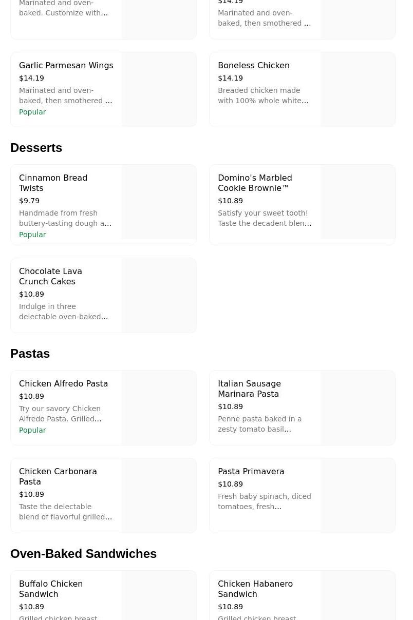This screenshot has width=413, height=620.
Task: Click the Pasta Primavera image thumbnail
Action: (358, 495)
